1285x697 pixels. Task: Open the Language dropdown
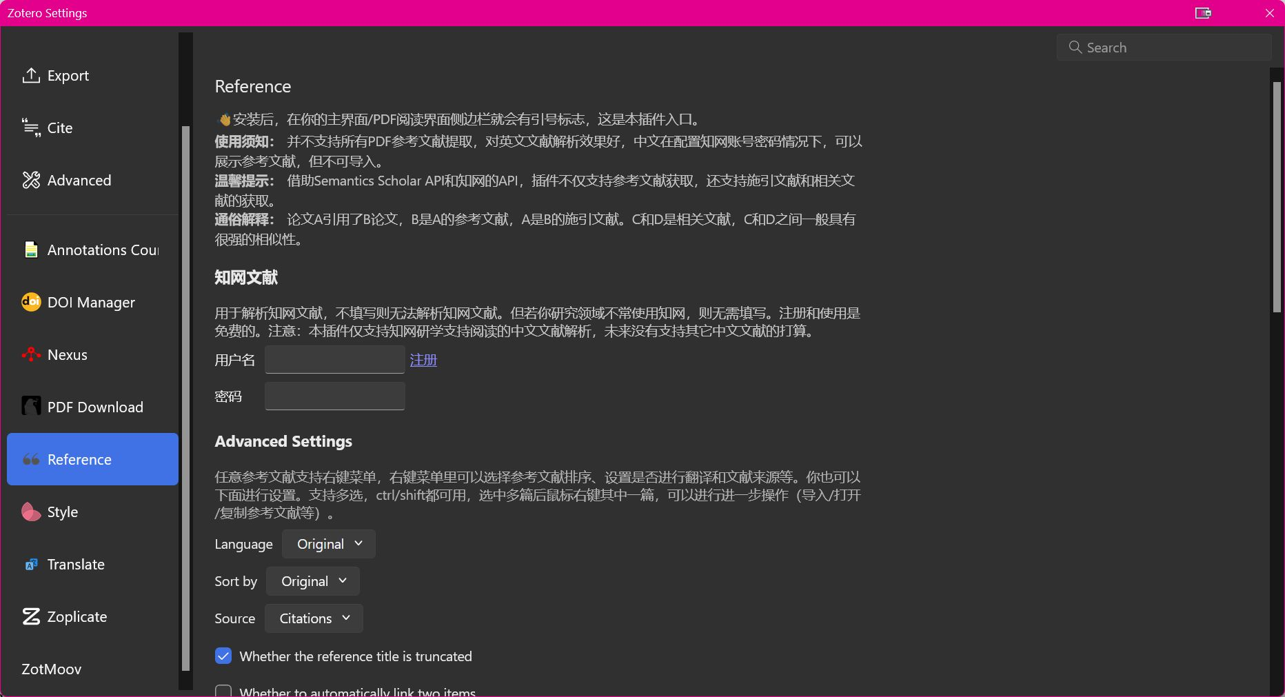pos(328,544)
